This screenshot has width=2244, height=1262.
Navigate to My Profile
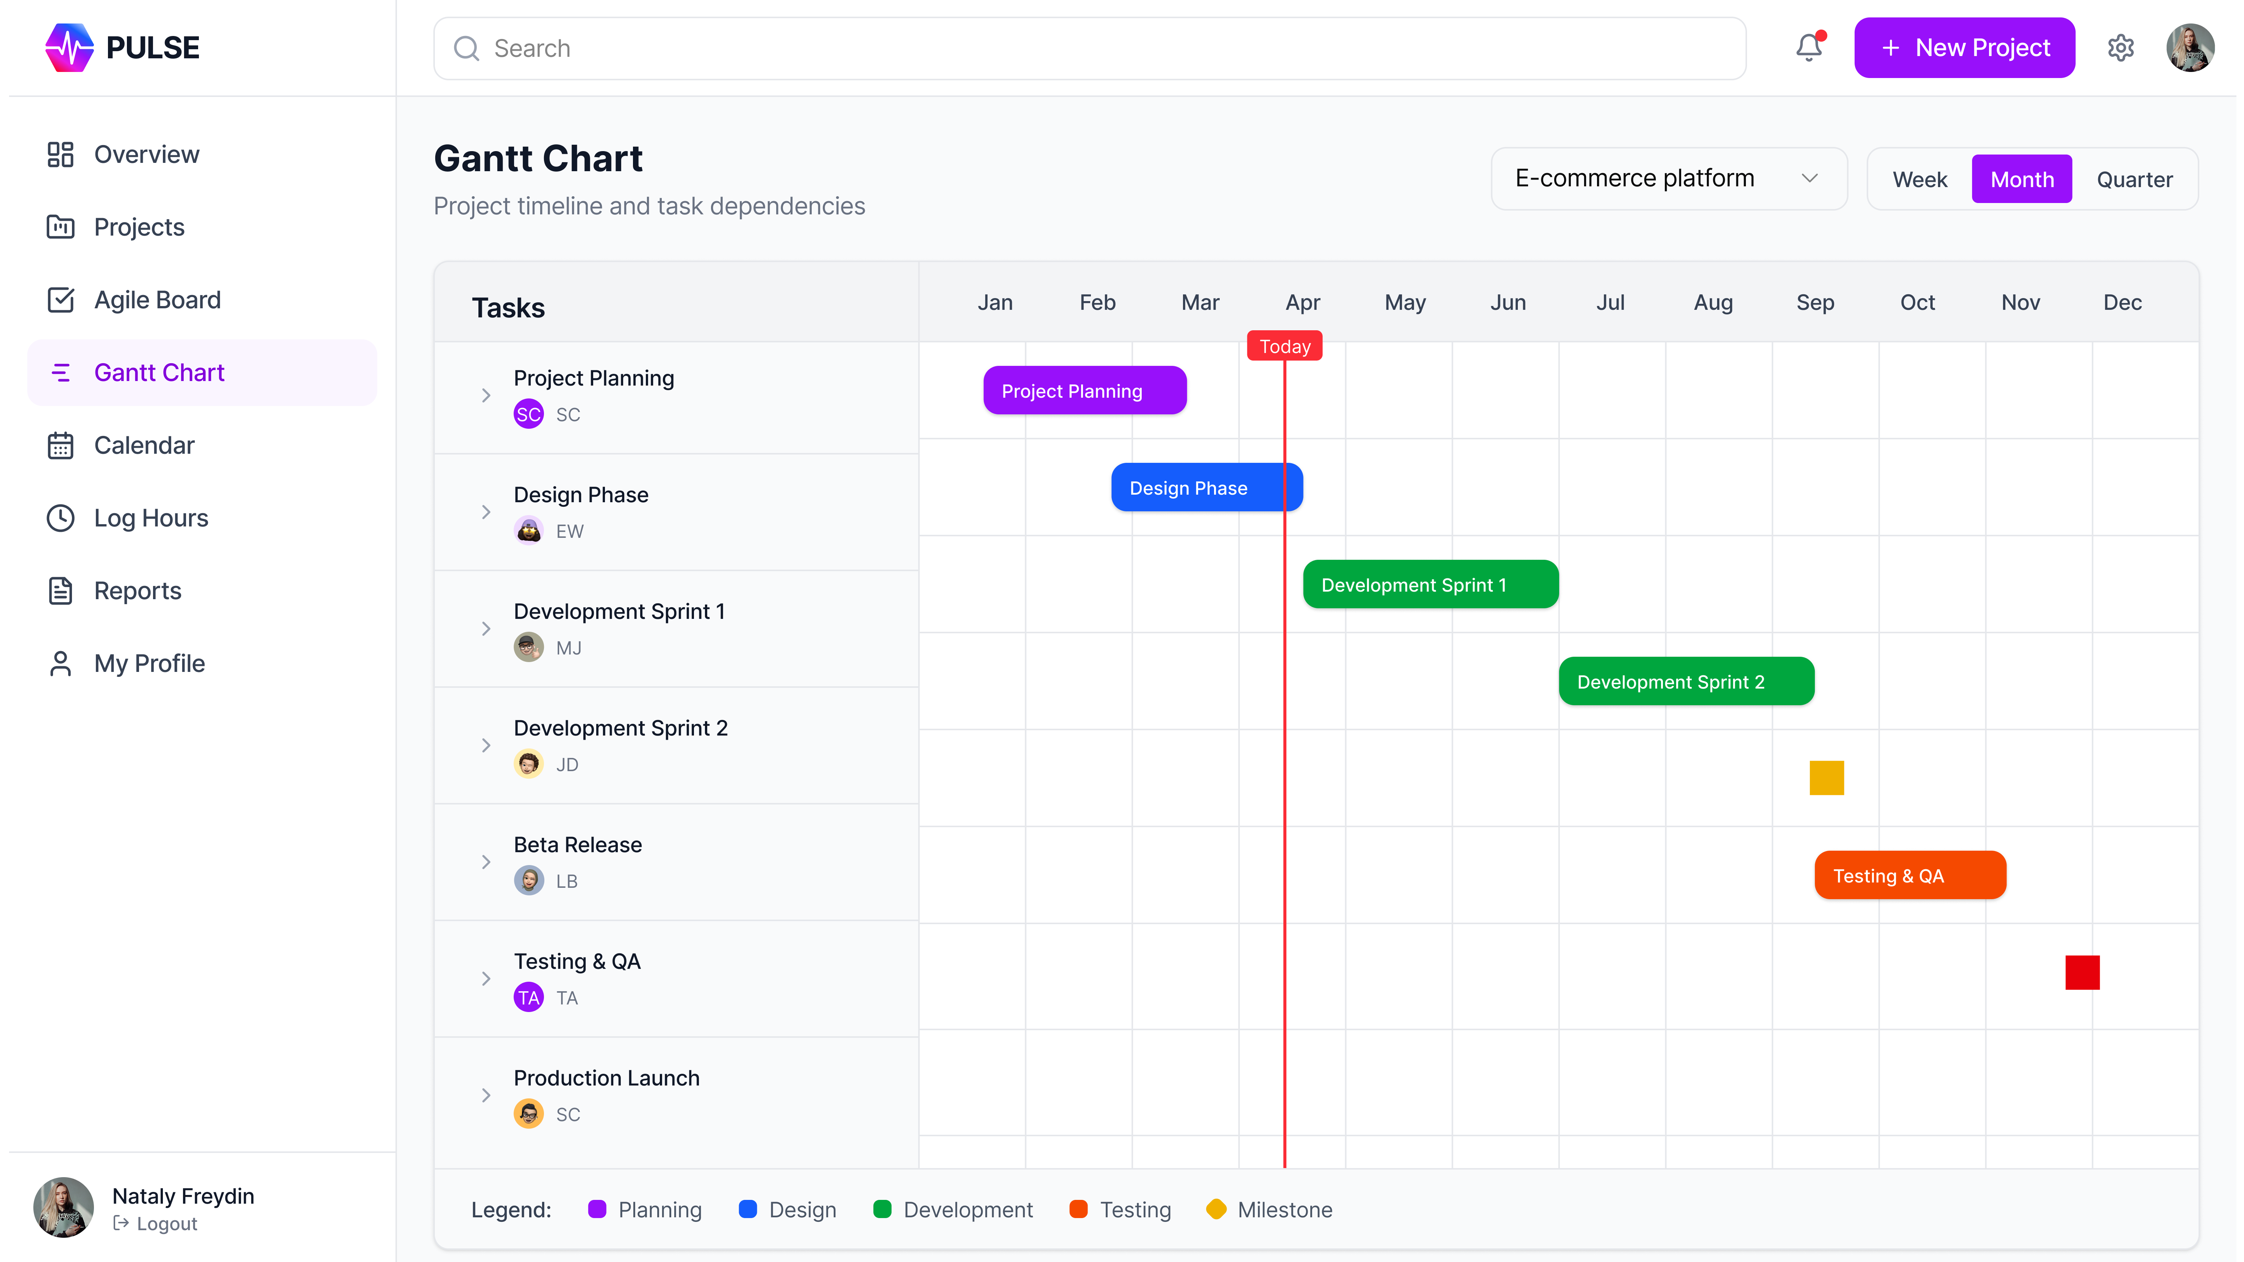coord(202,663)
